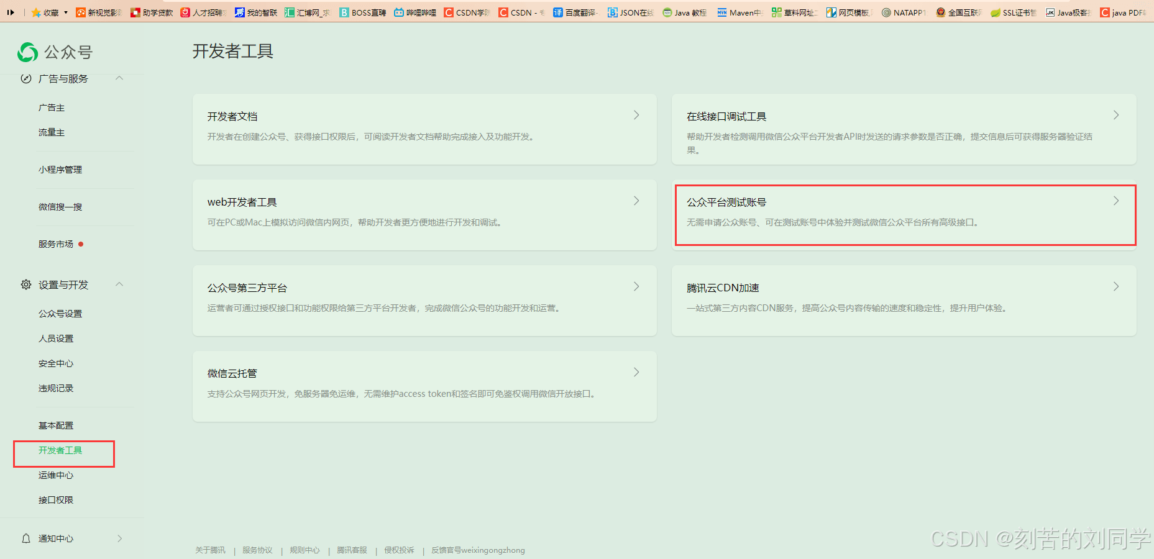1154x559 pixels.
Task: Open 安全中心 in the sidebar
Action: (x=56, y=363)
